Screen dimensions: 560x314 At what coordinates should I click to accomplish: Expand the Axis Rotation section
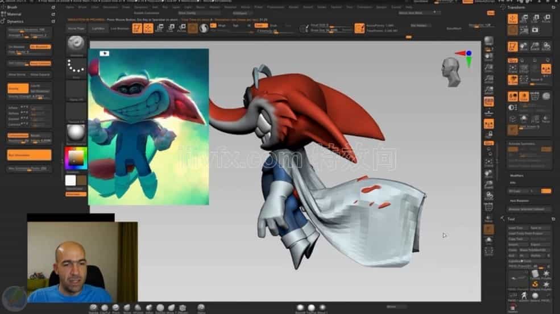(519, 201)
